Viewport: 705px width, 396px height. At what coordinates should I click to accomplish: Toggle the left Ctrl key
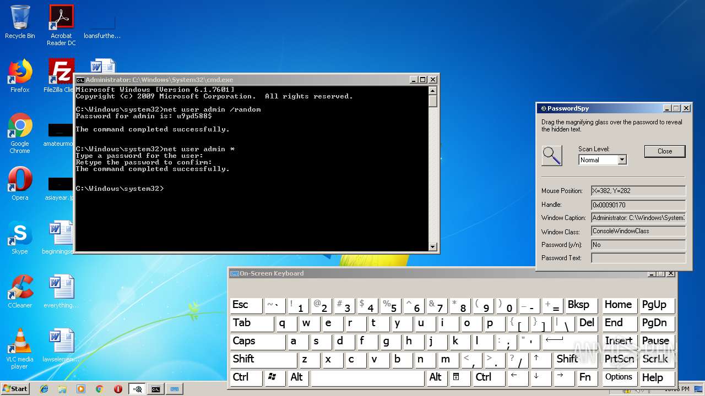click(246, 377)
